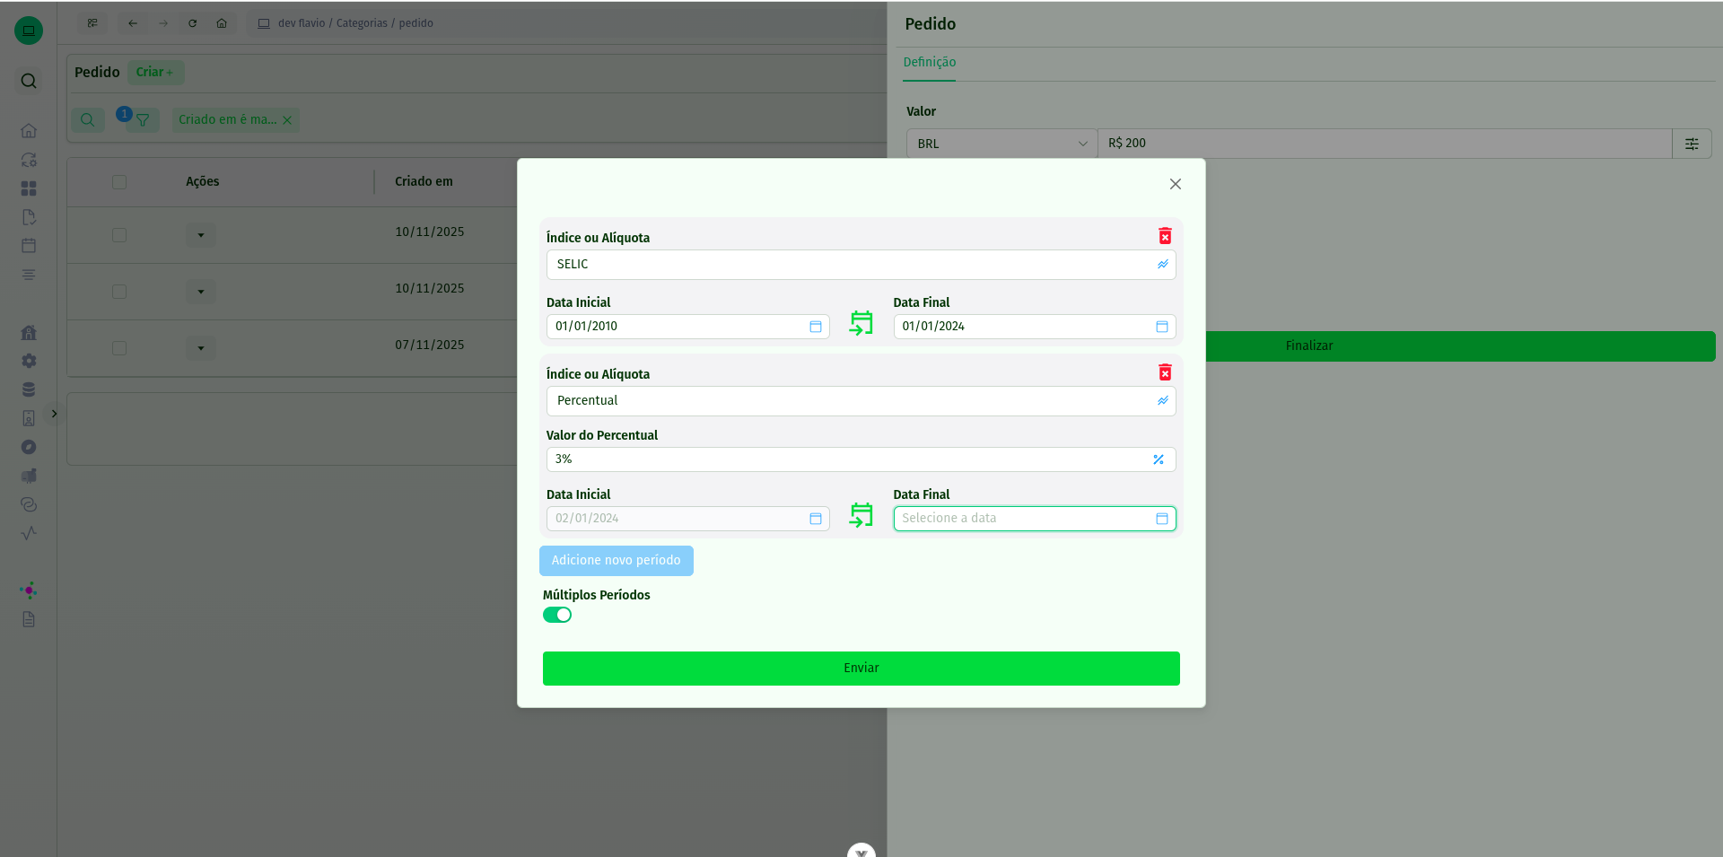Open the BRL currency dropdown
The image size is (1723, 857).
tap(1001, 144)
